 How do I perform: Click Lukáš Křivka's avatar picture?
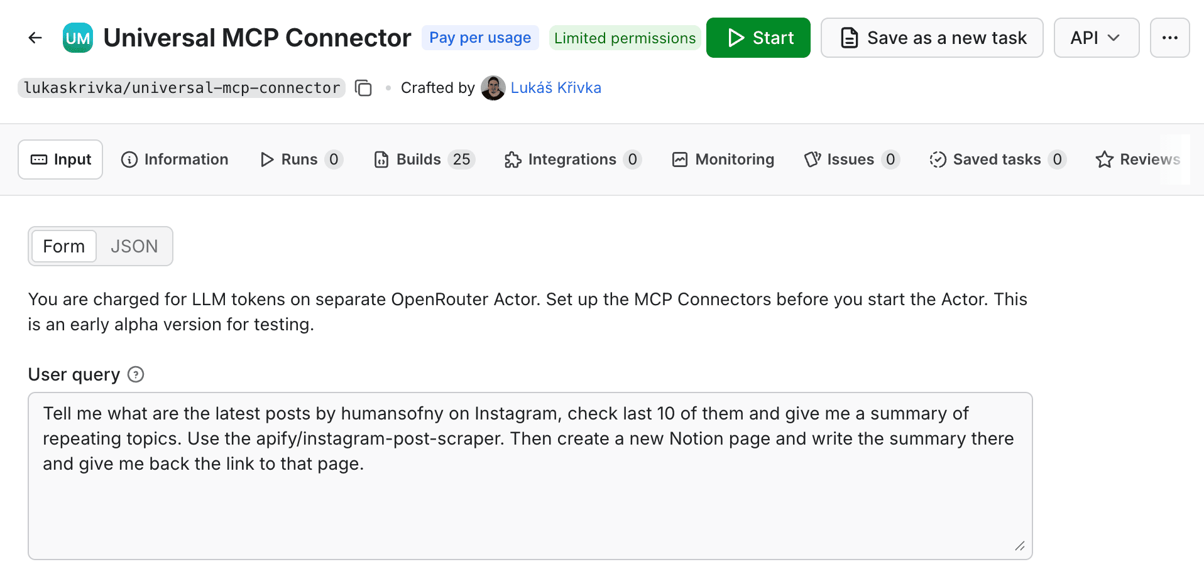(493, 88)
